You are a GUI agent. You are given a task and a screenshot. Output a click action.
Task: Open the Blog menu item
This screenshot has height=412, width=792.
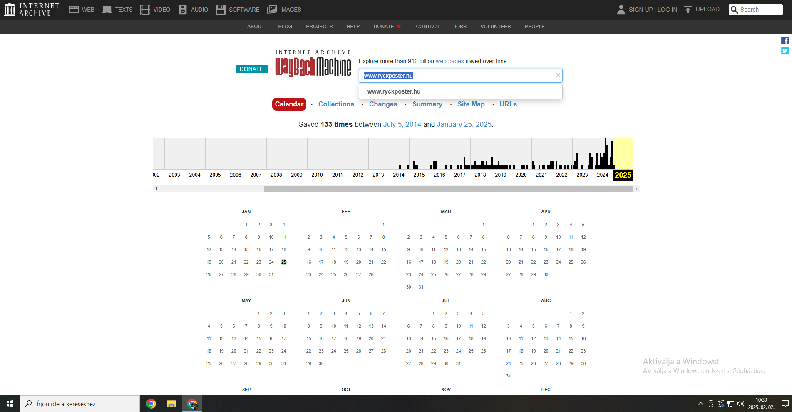(x=285, y=26)
